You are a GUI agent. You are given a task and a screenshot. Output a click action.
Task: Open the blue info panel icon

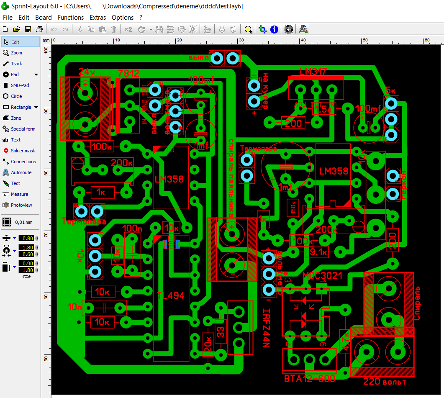click(x=274, y=29)
